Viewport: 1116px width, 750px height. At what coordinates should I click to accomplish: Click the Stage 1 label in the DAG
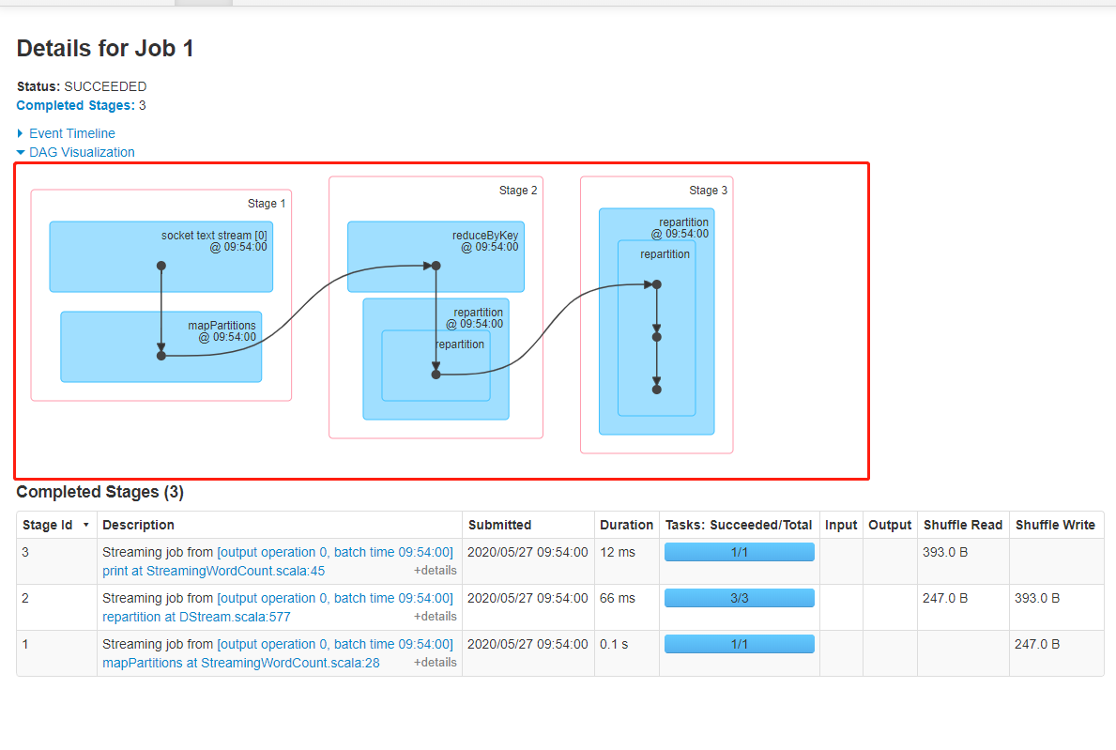point(266,203)
